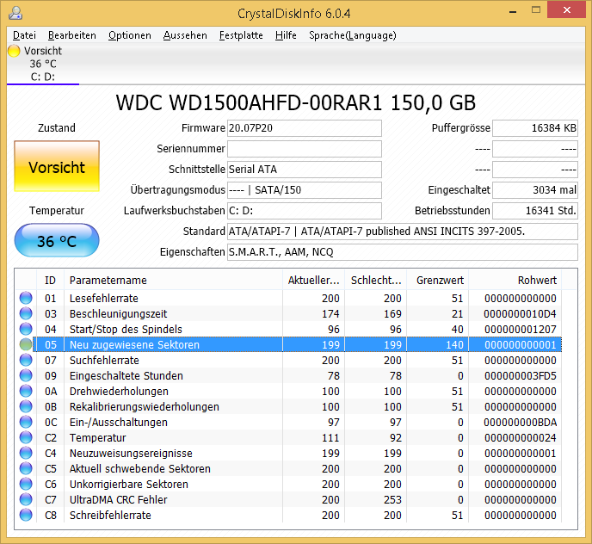Click the status dot for Suchfehlerrate
Image resolution: width=592 pixels, height=544 pixels.
point(26,360)
